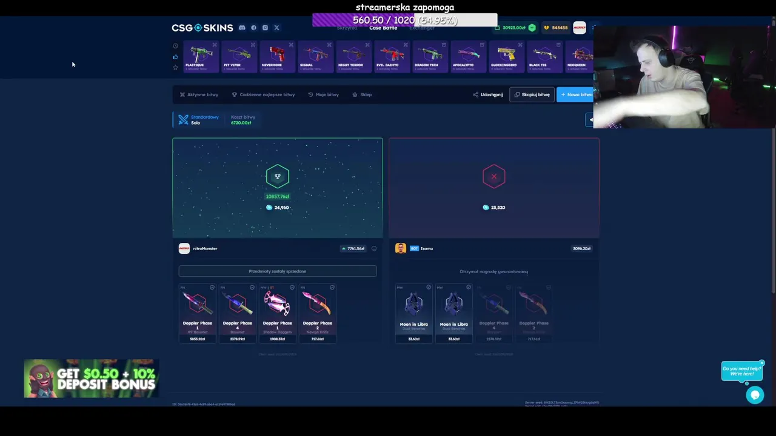The height and width of the screenshot is (436, 776).
Task: Click the CSGO-SKINS logo
Action: click(202, 28)
